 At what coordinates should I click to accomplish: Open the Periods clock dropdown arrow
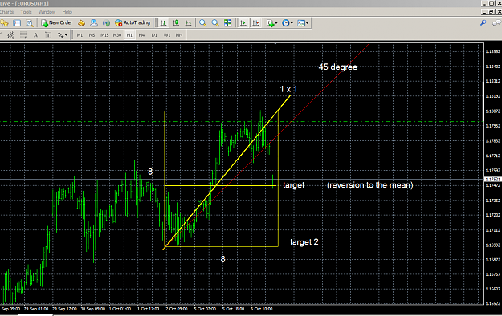click(292, 23)
